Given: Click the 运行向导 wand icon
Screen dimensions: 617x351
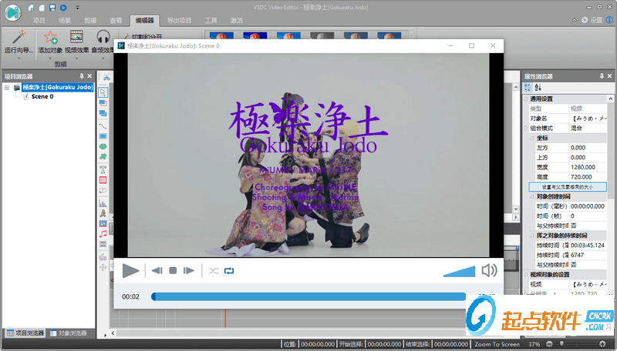Looking at the screenshot, I should point(19,37).
